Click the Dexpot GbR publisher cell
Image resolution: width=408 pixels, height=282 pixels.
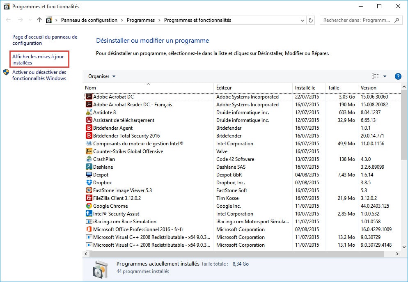click(229, 174)
